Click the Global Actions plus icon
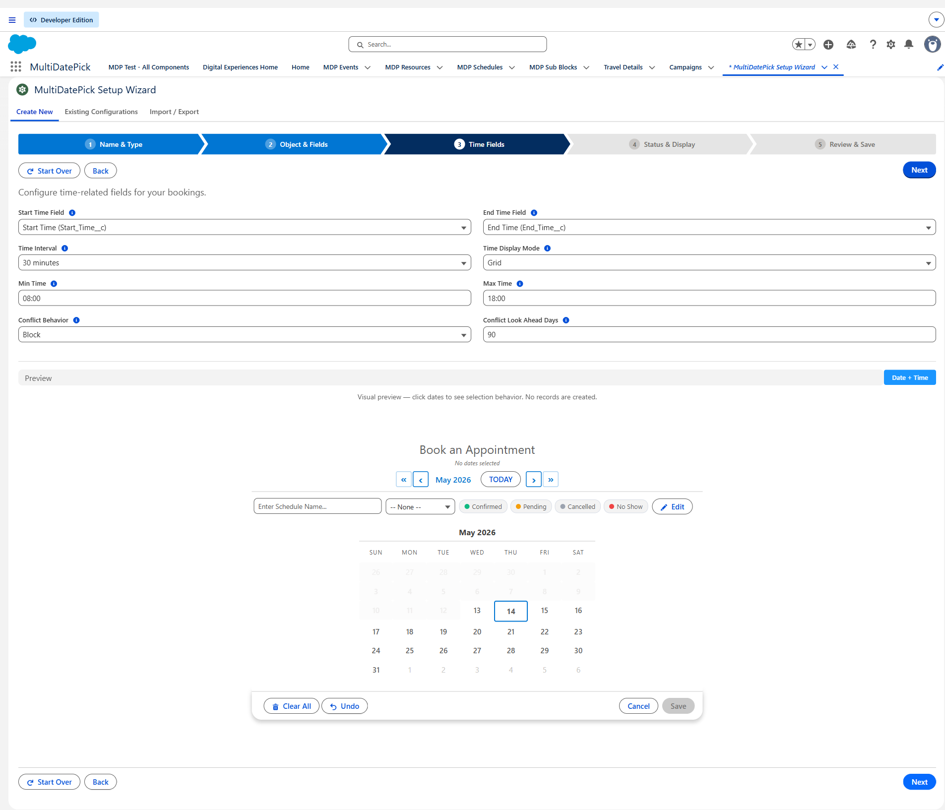 coord(828,45)
